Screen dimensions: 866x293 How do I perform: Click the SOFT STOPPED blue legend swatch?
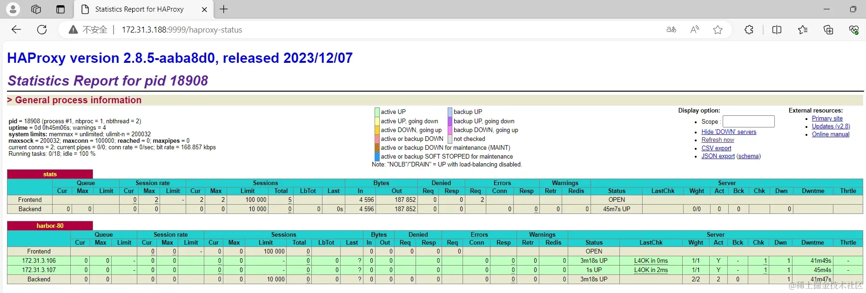[377, 157]
